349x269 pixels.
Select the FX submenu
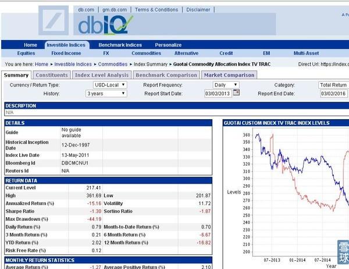(106, 53)
